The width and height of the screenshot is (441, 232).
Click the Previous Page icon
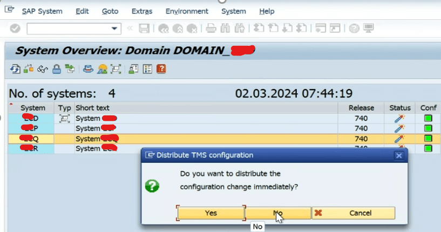tap(273, 29)
